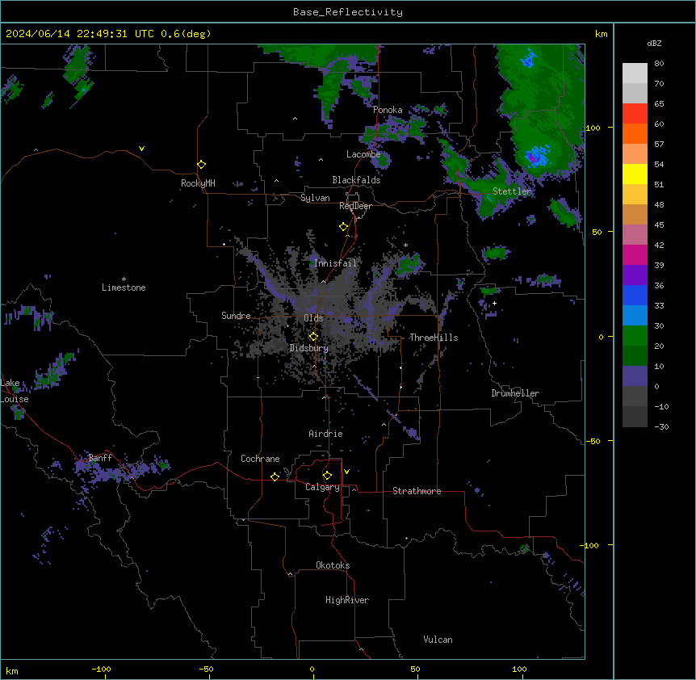Pick the green 20-30 dBZ legend swatch

pos(635,336)
